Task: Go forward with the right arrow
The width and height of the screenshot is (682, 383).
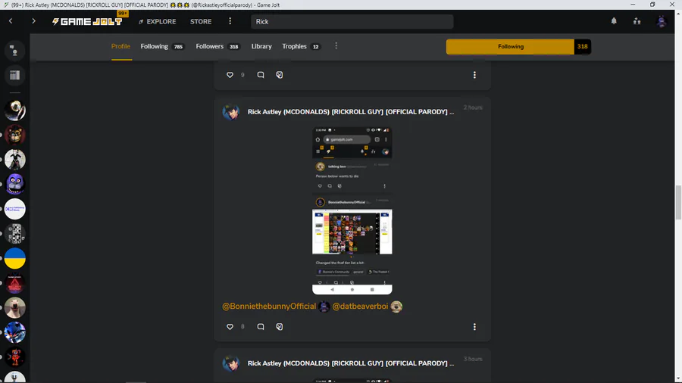Action: (33, 21)
